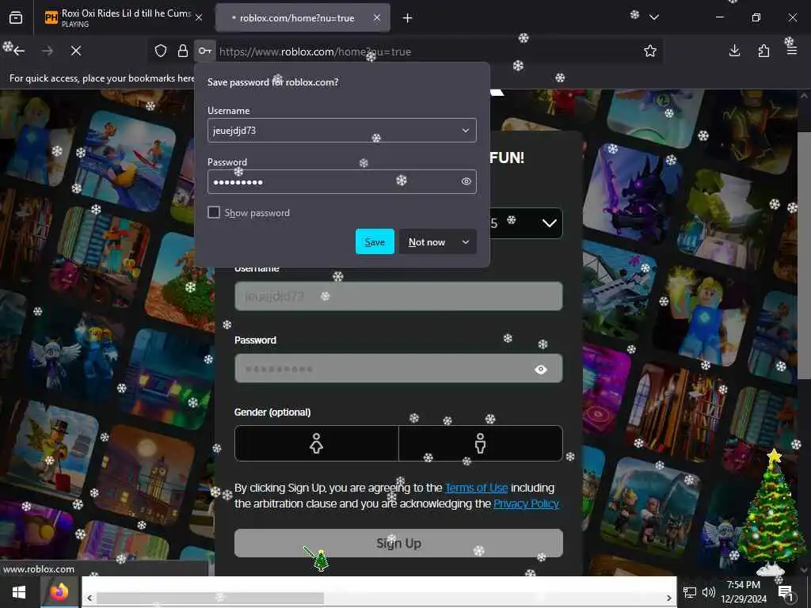Screen dimensions: 811x608
Task: Stop loading the page
Action: (x=76, y=51)
